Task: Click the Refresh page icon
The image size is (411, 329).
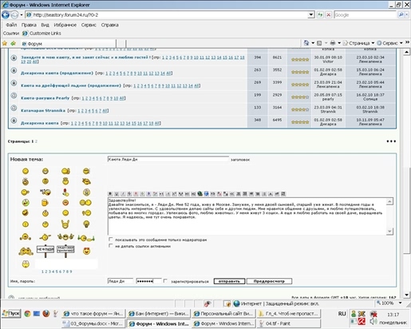Action: [x=320, y=15]
